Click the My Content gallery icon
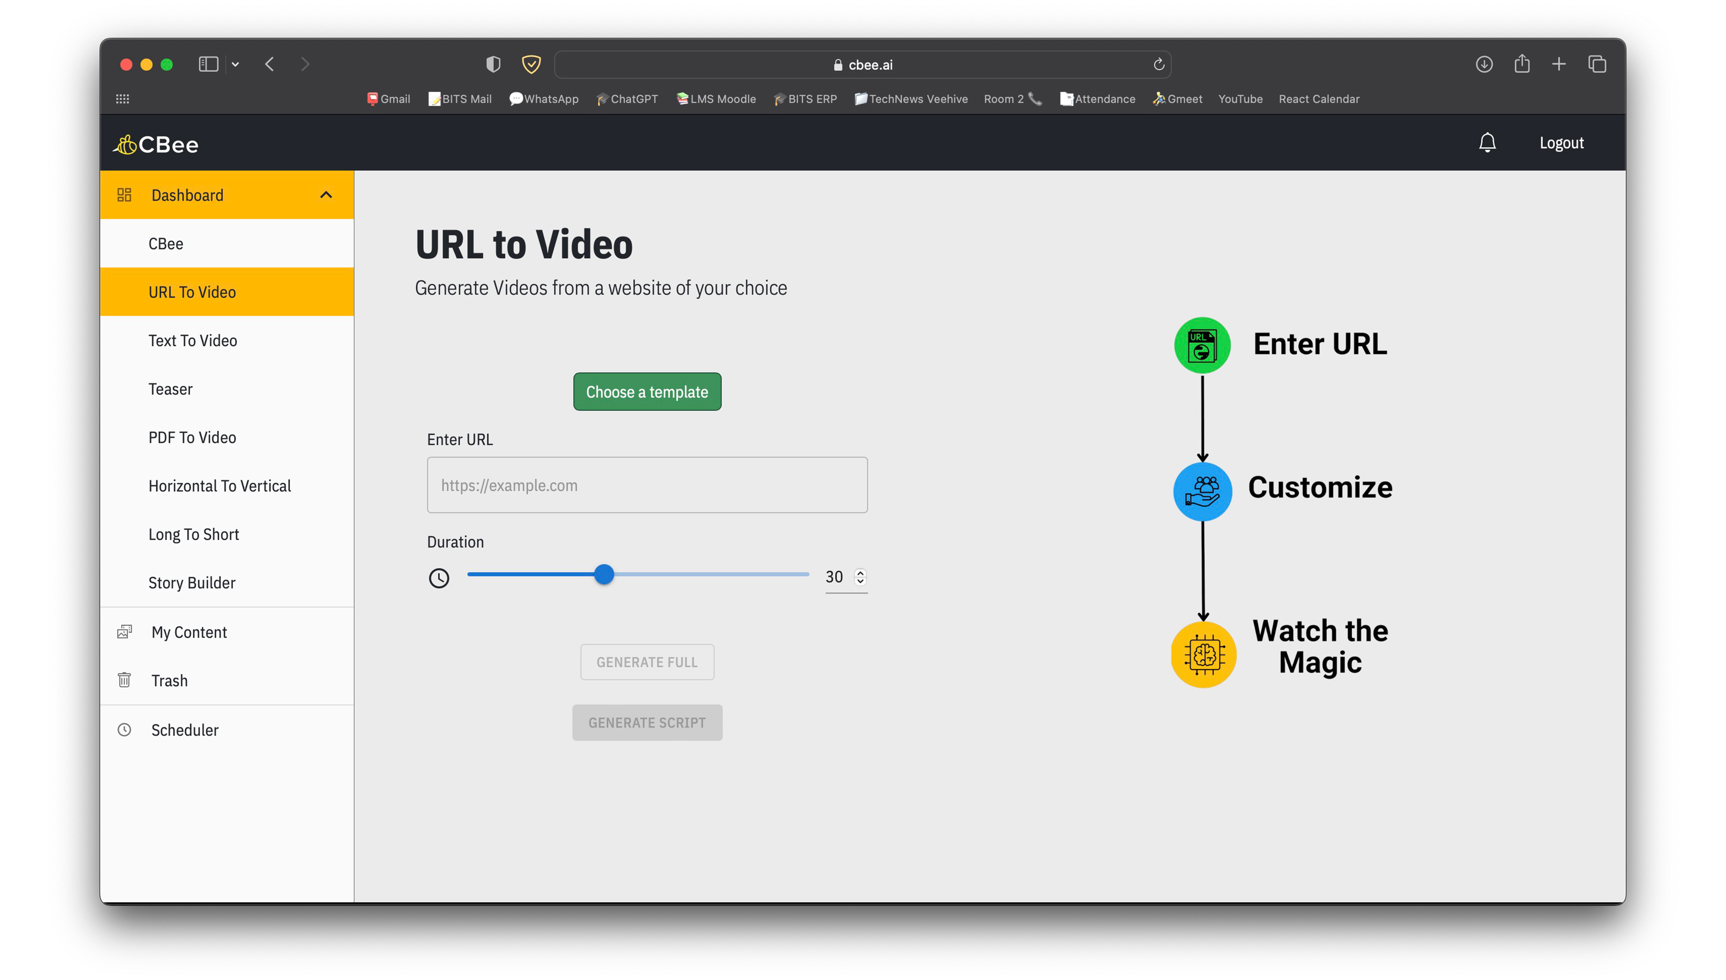1726x980 pixels. [125, 632]
